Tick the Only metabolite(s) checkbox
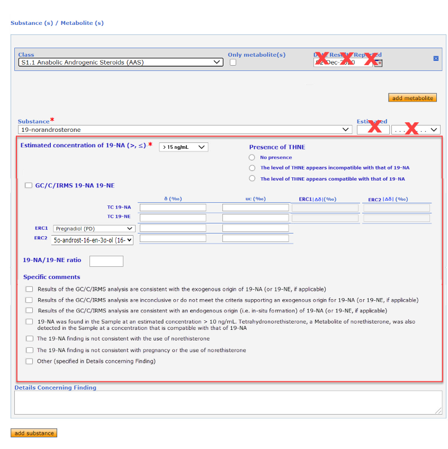This screenshot has height=449, width=448. point(233,62)
